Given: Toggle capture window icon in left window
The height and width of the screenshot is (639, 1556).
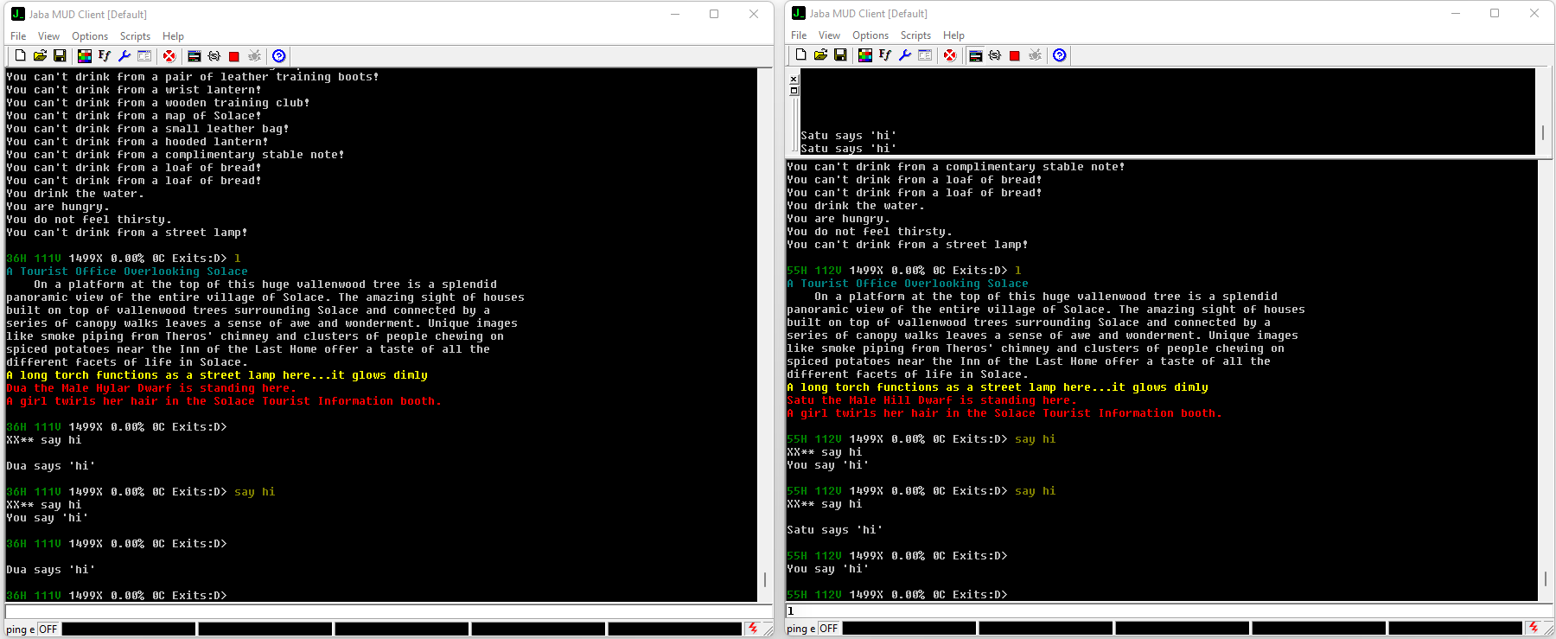Looking at the screenshot, I should click(194, 55).
